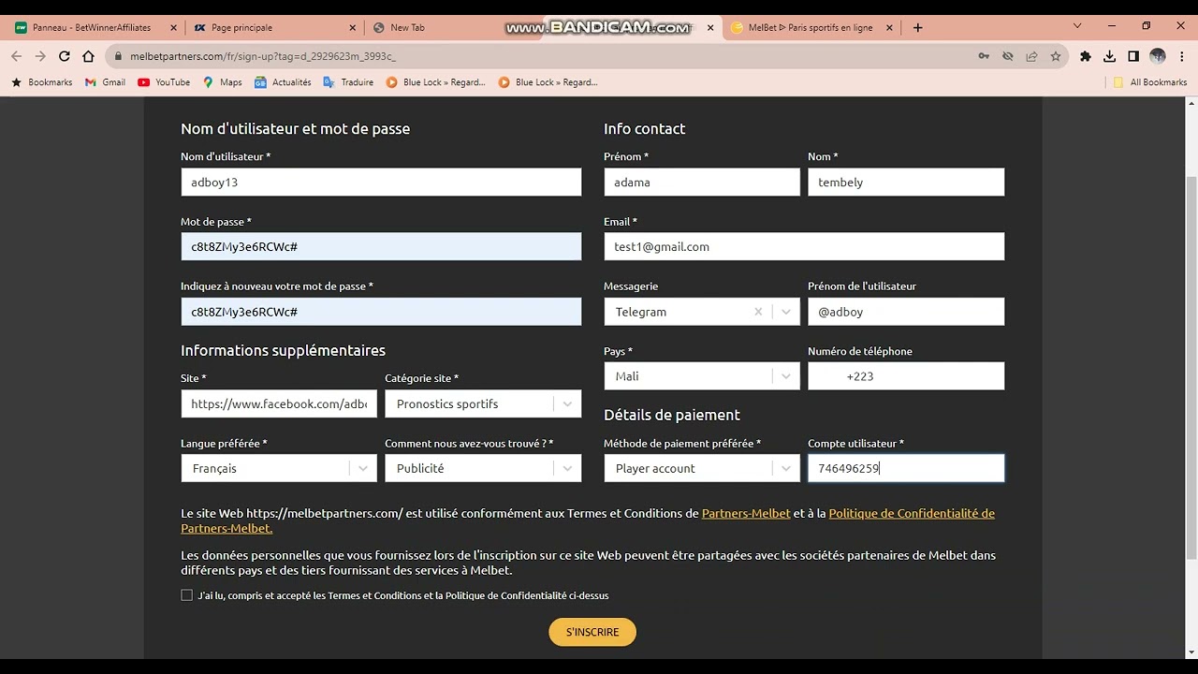Screen dimensions: 1198x674
Task: Open the first Blue Lock » Regard... bookmark
Action: 435,82
